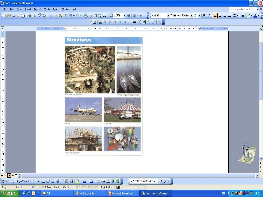
Task: Open the Format Picture dialog icon
Action: click(x=149, y=22)
